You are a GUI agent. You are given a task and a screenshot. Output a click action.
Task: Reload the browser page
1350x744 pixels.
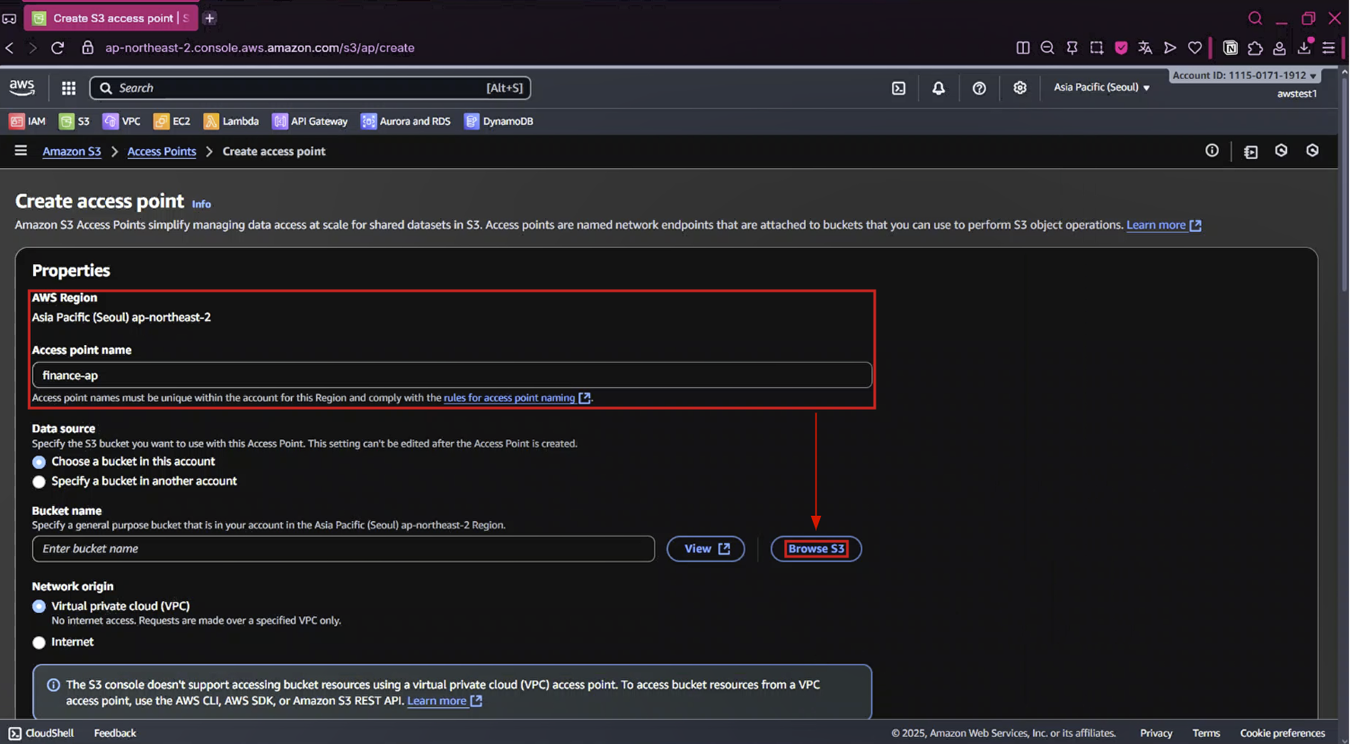tap(57, 48)
